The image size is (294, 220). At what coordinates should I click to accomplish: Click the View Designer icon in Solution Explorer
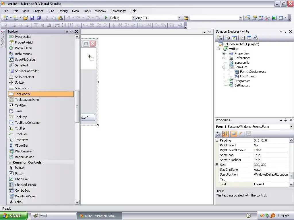coord(249,38)
